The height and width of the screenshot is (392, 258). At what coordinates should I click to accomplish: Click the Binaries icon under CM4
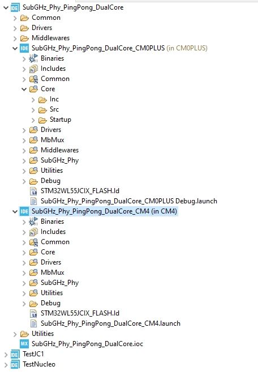pos(33,221)
